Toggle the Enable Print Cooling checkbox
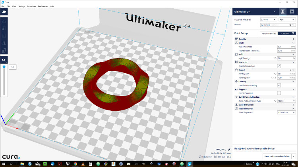Screen dimensions: 298x167 (x=279, y=85)
